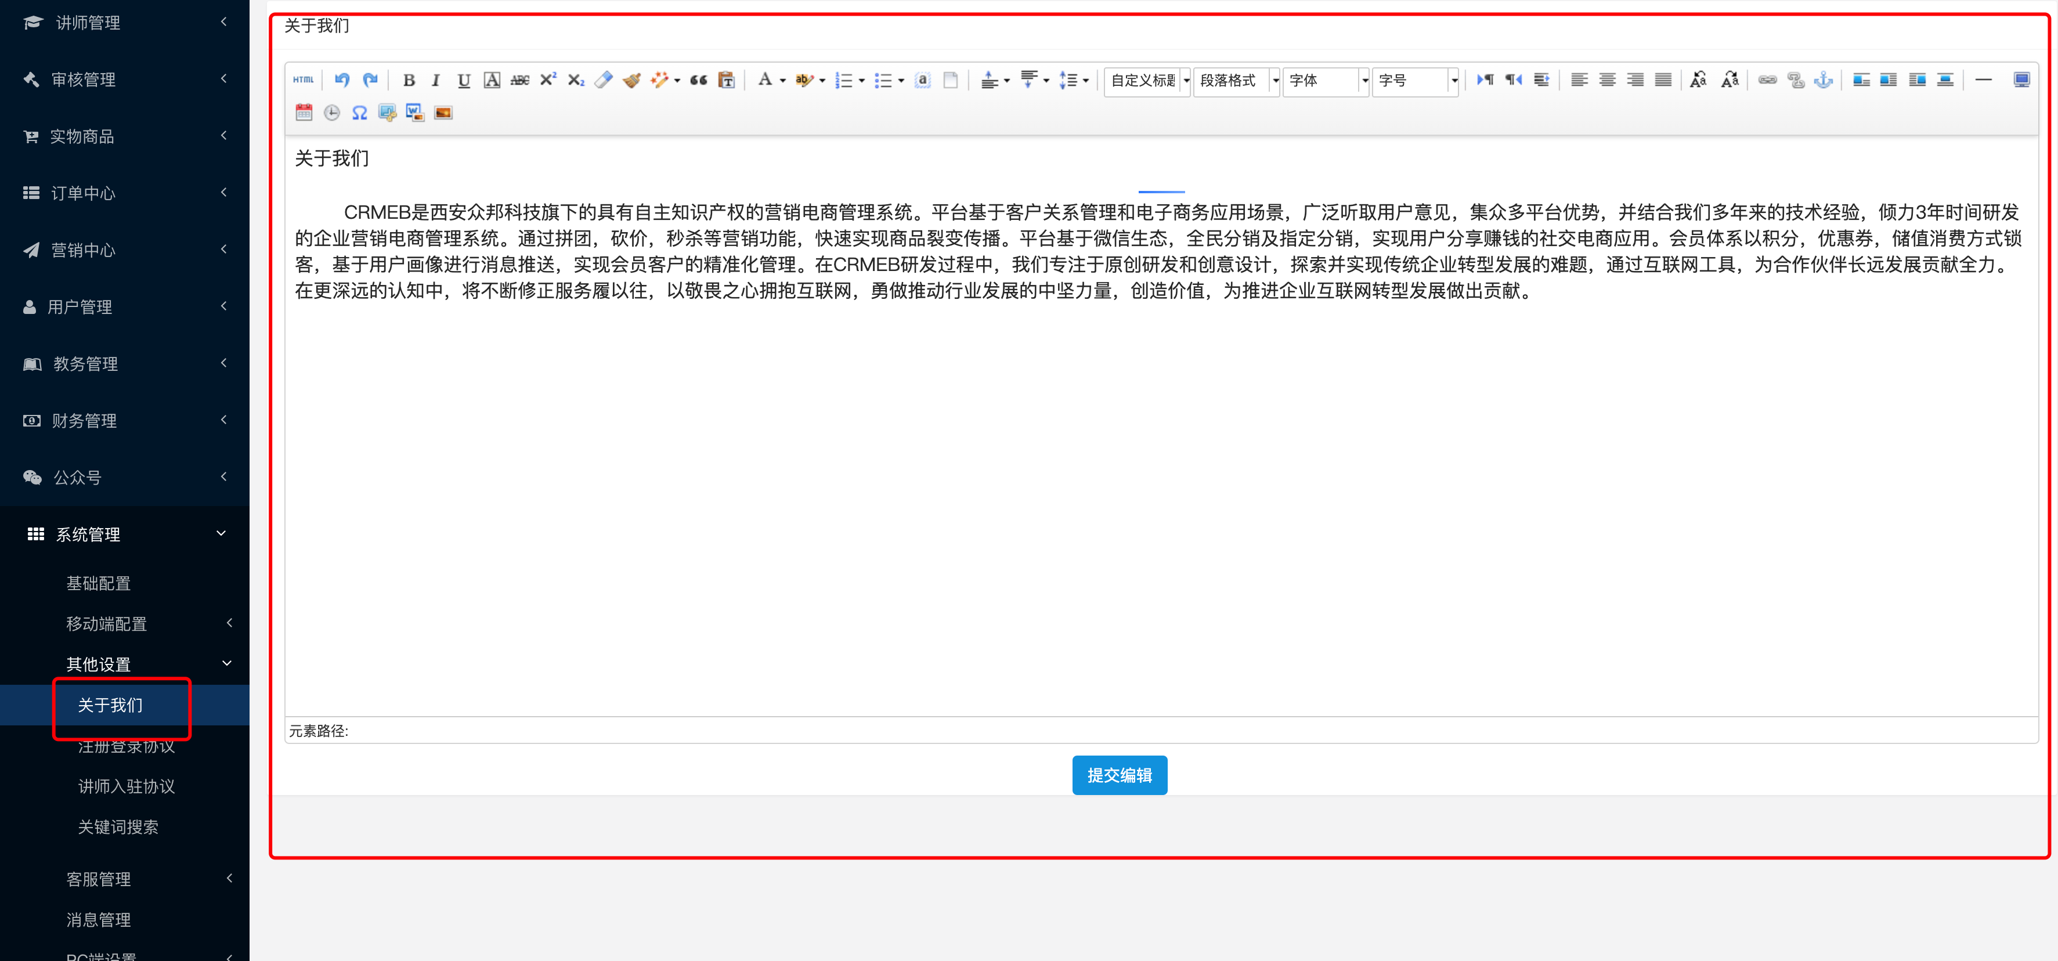Remove the hyperlink with unlink icon
This screenshot has width=2058, height=961.
(1796, 80)
